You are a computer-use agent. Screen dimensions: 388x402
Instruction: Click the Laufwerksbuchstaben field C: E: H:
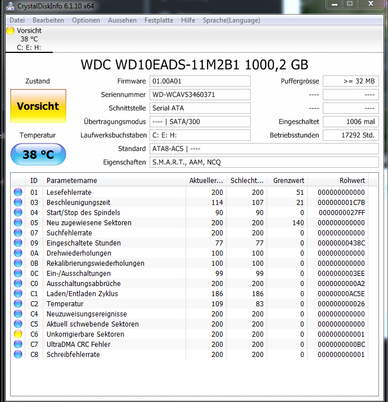click(x=200, y=135)
